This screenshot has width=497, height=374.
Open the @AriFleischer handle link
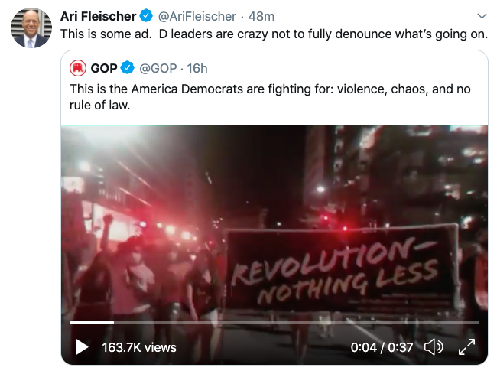(x=197, y=16)
